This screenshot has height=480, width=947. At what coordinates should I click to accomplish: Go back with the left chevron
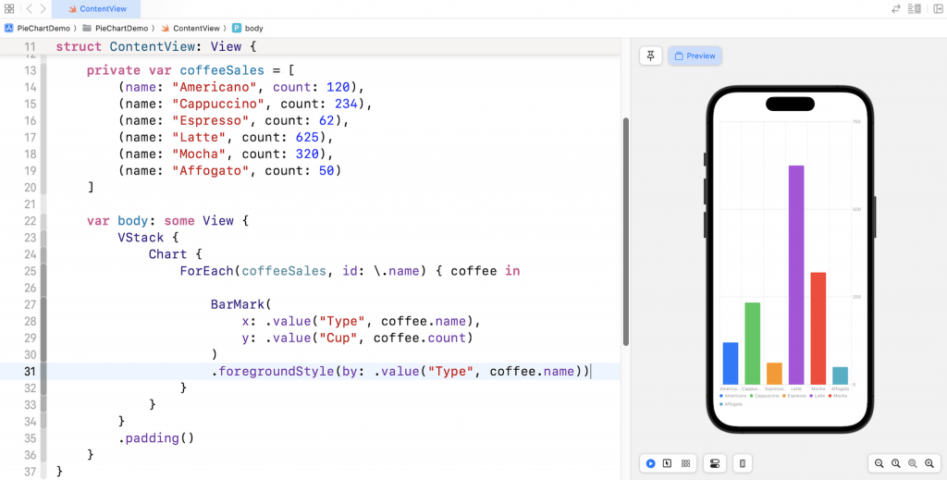point(29,8)
